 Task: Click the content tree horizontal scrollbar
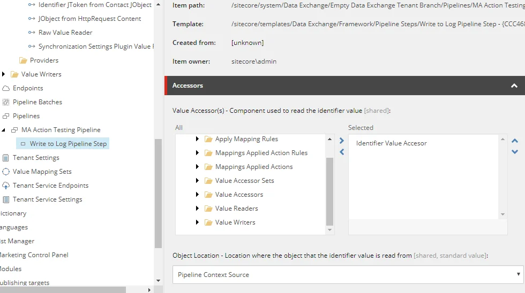(63, 290)
